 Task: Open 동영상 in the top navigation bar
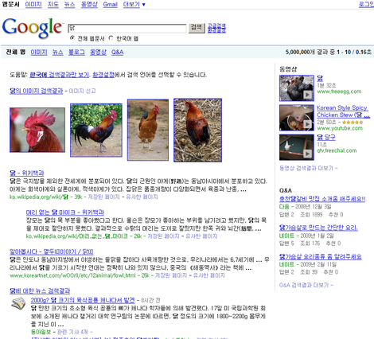[x=89, y=5]
